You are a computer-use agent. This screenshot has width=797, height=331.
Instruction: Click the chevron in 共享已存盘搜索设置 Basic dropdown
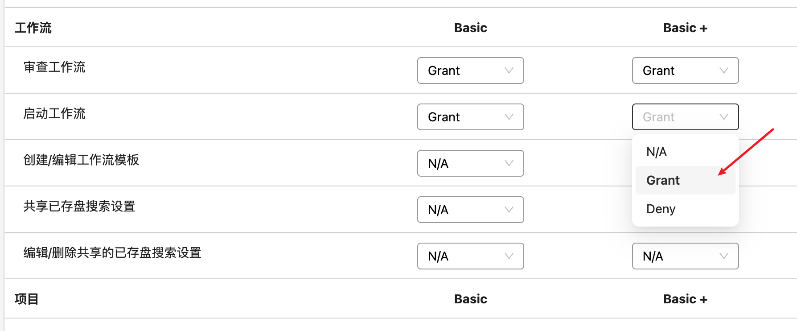509,210
